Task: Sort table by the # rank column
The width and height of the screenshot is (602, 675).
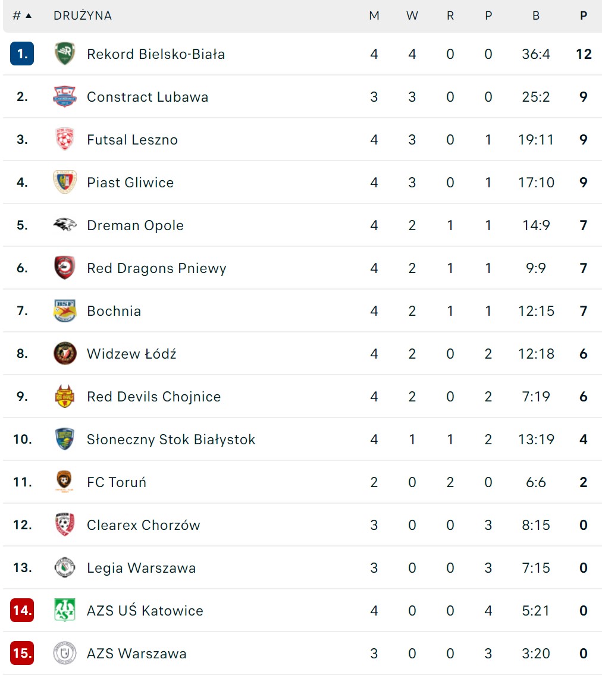Action: [x=22, y=16]
